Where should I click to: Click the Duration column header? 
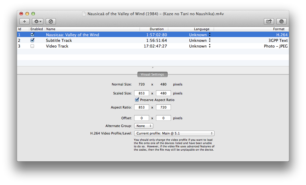pos(154,29)
